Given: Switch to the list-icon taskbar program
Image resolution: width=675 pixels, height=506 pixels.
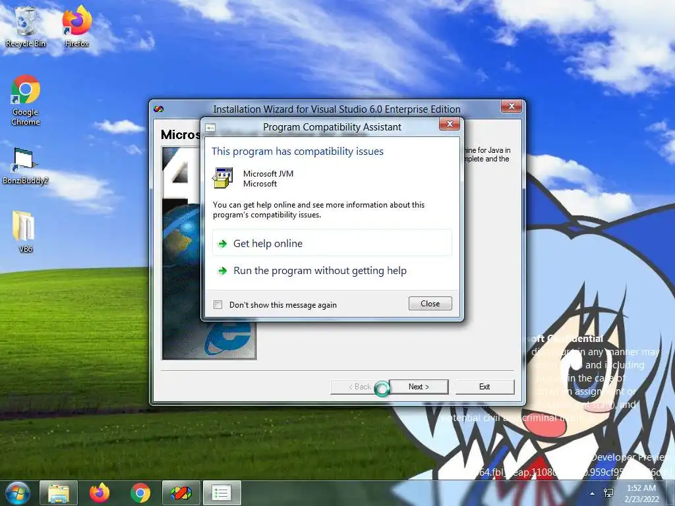Looking at the screenshot, I should pos(221,493).
